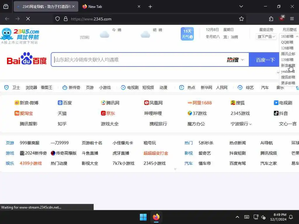The image size is (299, 224).
Task: Select 126邮箱 from mailbox list
Action: (x=287, y=48)
